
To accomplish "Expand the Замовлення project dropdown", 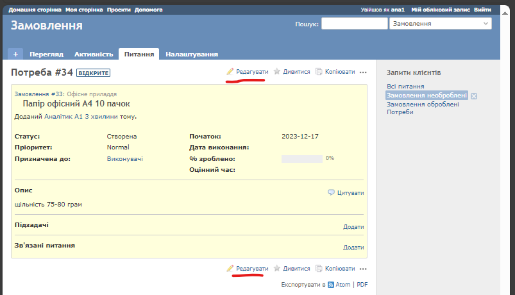I will (440, 24).
